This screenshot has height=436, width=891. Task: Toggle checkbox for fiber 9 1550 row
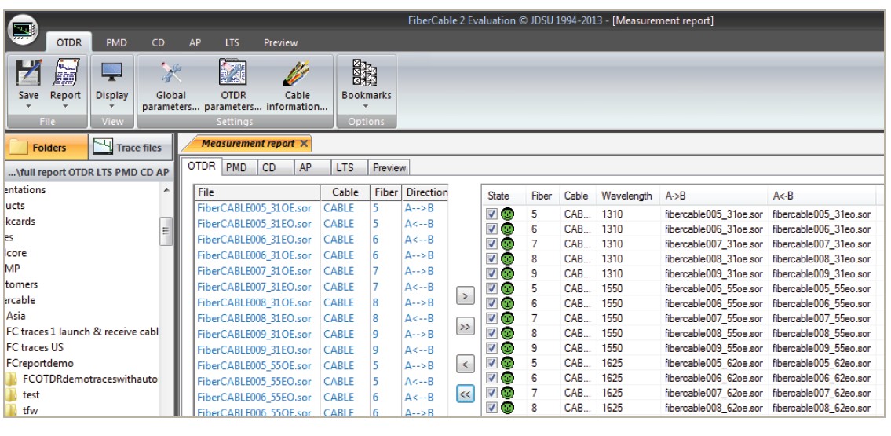(x=491, y=346)
